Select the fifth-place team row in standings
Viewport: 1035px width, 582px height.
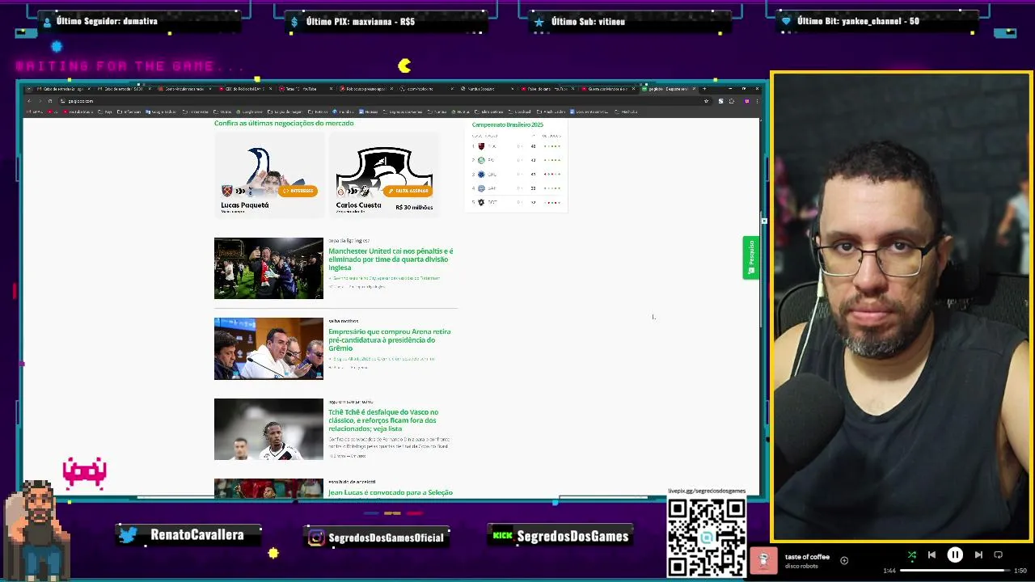516,202
